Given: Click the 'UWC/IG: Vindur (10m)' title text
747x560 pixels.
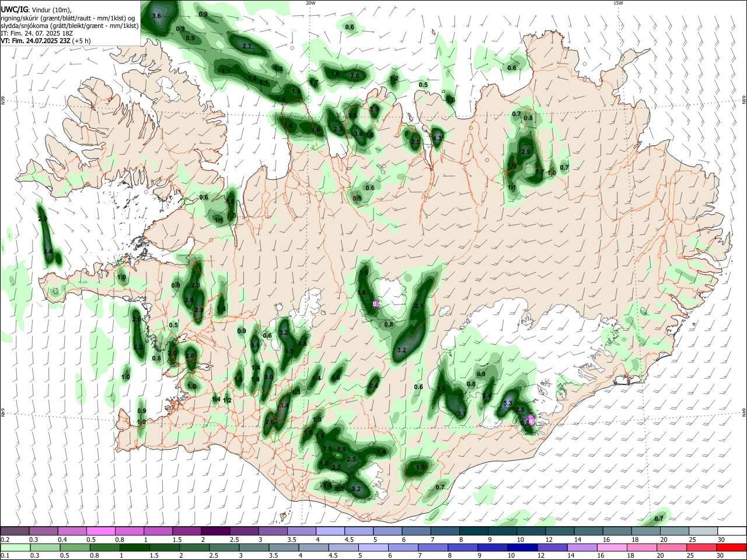Looking at the screenshot, I should coord(36,10).
